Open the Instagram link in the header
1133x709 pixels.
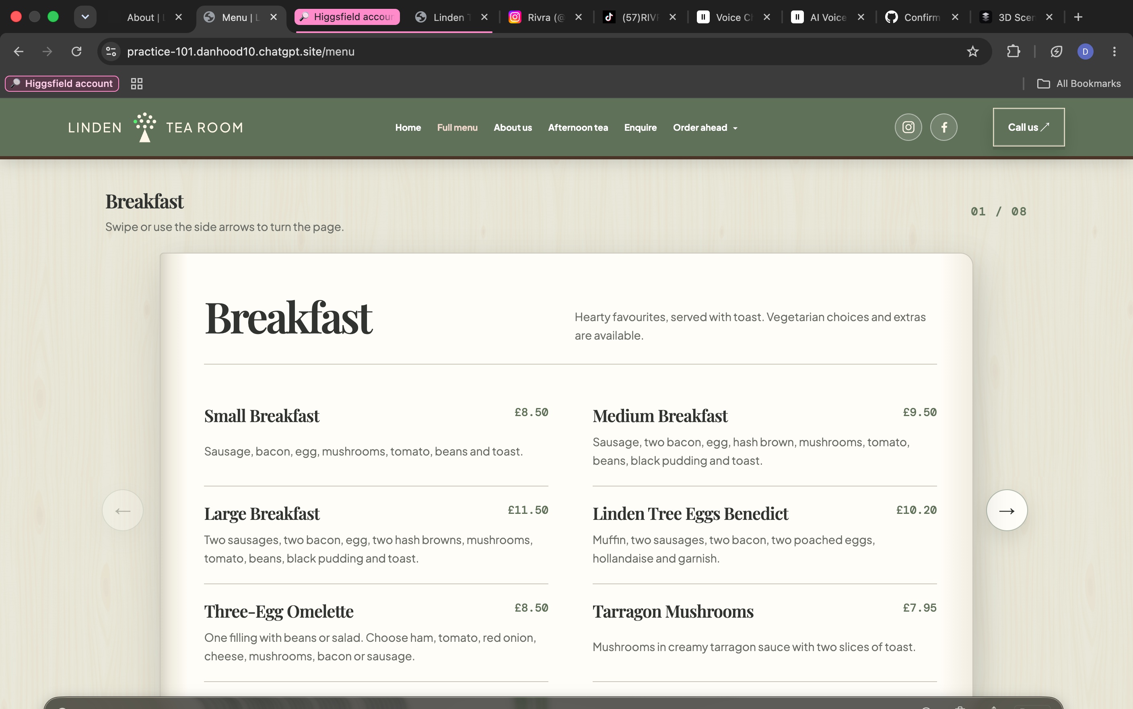[x=908, y=127]
